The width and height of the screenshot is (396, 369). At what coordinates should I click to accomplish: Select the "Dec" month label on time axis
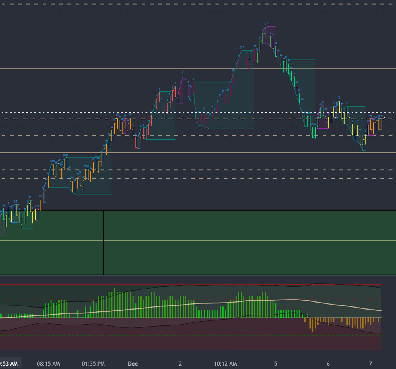click(133, 364)
